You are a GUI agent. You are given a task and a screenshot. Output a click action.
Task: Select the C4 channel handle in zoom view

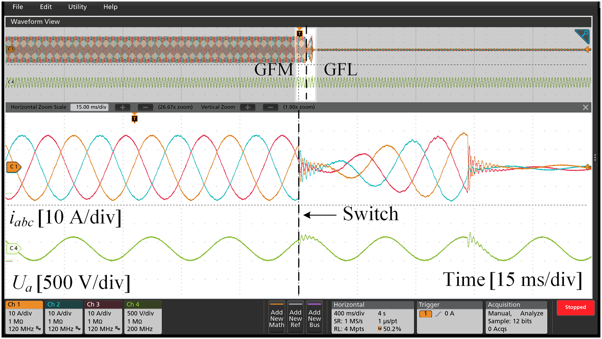[13, 248]
